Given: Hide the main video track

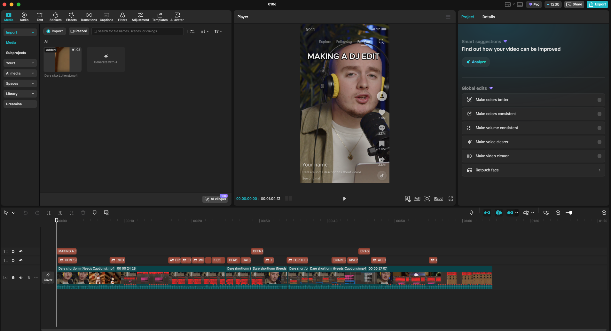Looking at the screenshot, I should coord(21,277).
